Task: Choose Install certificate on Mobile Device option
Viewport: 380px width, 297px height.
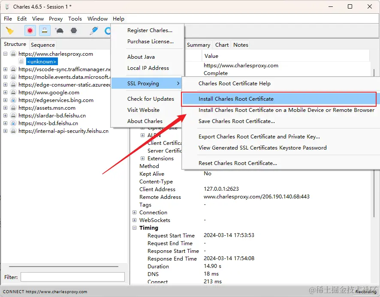Action: click(280, 110)
